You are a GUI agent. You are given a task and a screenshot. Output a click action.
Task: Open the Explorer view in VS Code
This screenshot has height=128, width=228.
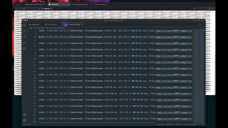pos(25,25)
